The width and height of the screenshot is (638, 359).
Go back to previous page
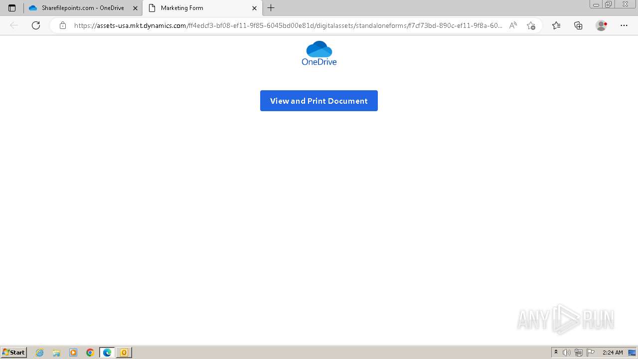[x=14, y=25]
